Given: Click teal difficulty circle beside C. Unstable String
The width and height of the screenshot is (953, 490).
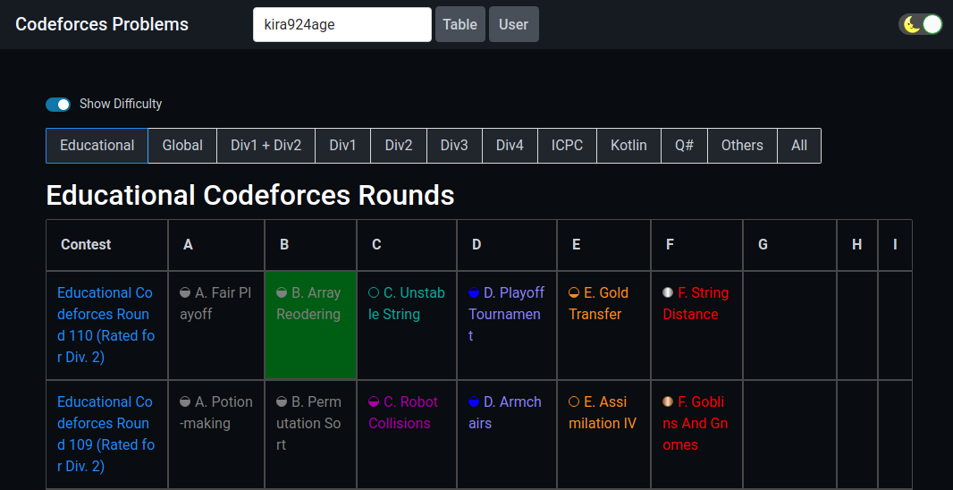Looking at the screenshot, I should [x=374, y=293].
